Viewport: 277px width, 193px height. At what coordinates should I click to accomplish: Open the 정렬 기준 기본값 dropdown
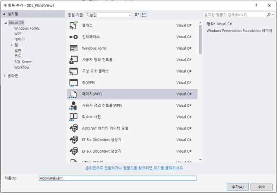click(108, 15)
